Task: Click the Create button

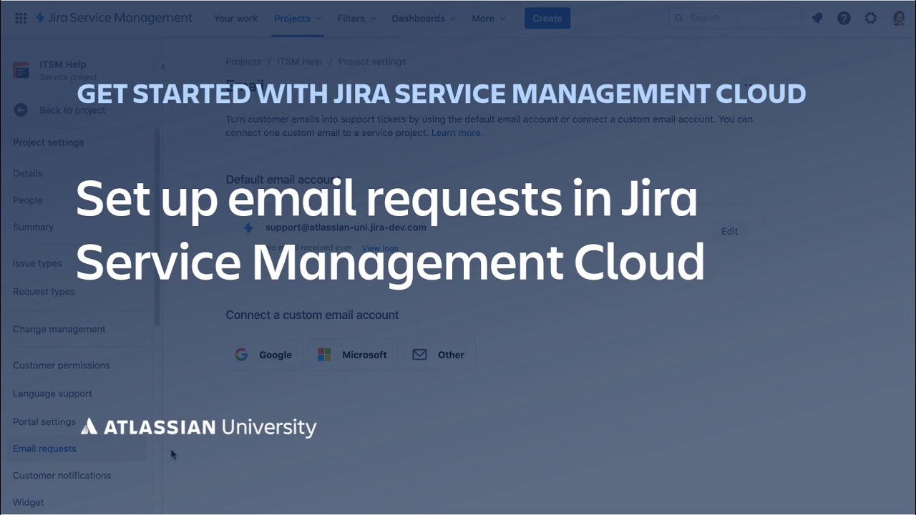Action: pos(547,18)
